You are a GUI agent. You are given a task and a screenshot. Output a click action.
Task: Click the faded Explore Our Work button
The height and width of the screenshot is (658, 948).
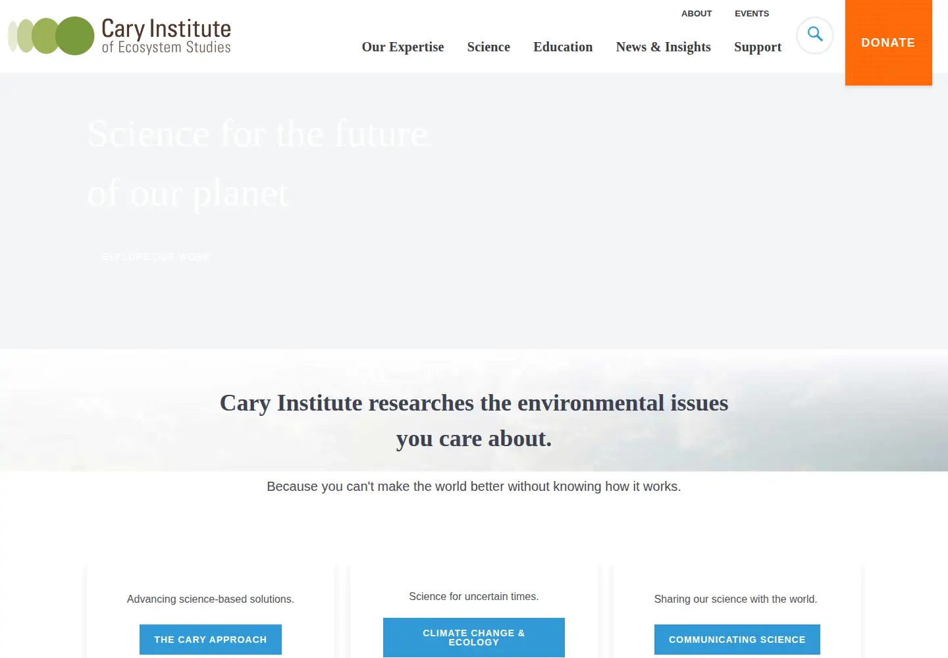[155, 257]
